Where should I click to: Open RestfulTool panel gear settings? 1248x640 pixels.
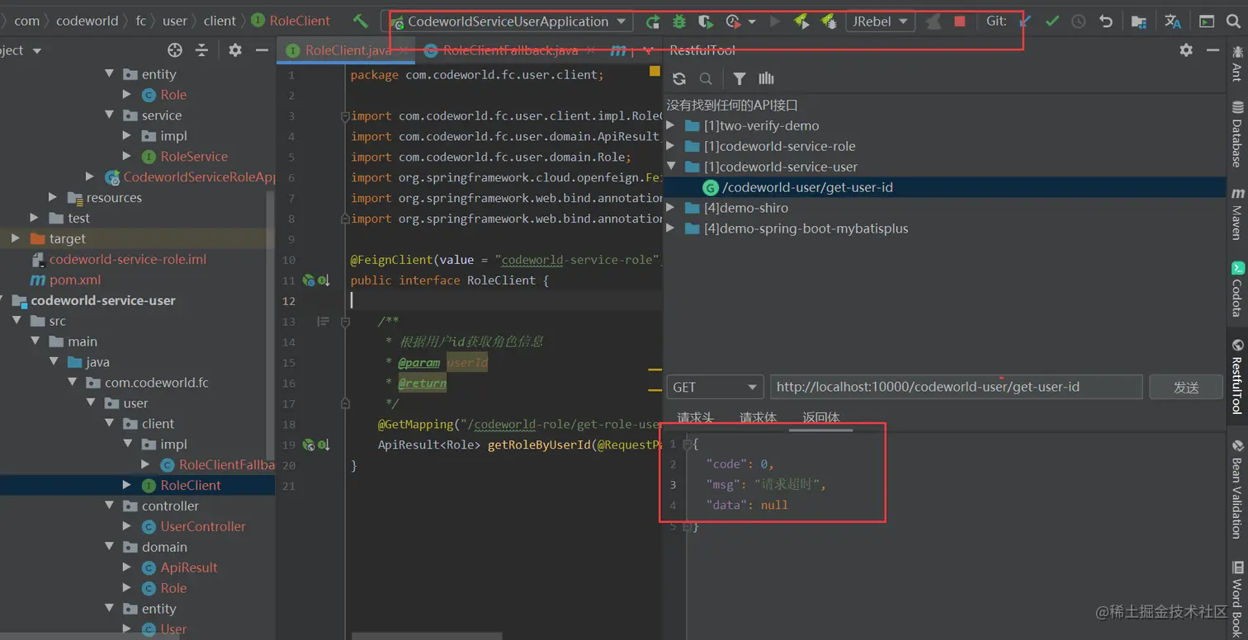(x=1186, y=50)
